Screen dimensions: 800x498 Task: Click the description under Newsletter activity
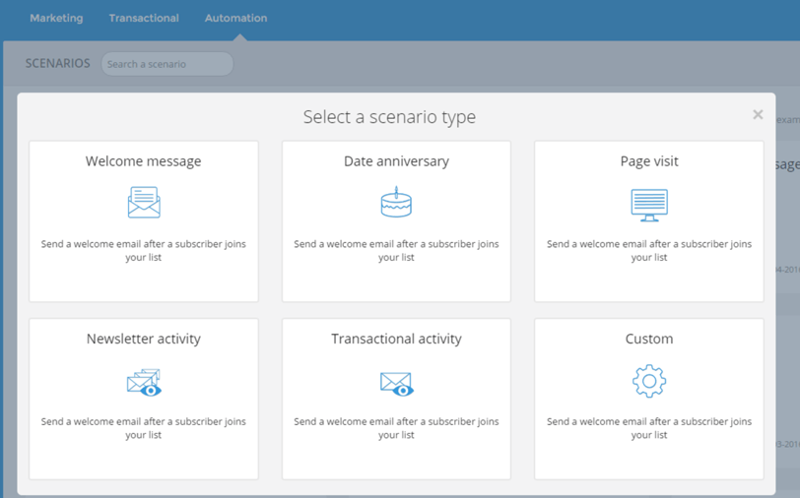point(144,428)
